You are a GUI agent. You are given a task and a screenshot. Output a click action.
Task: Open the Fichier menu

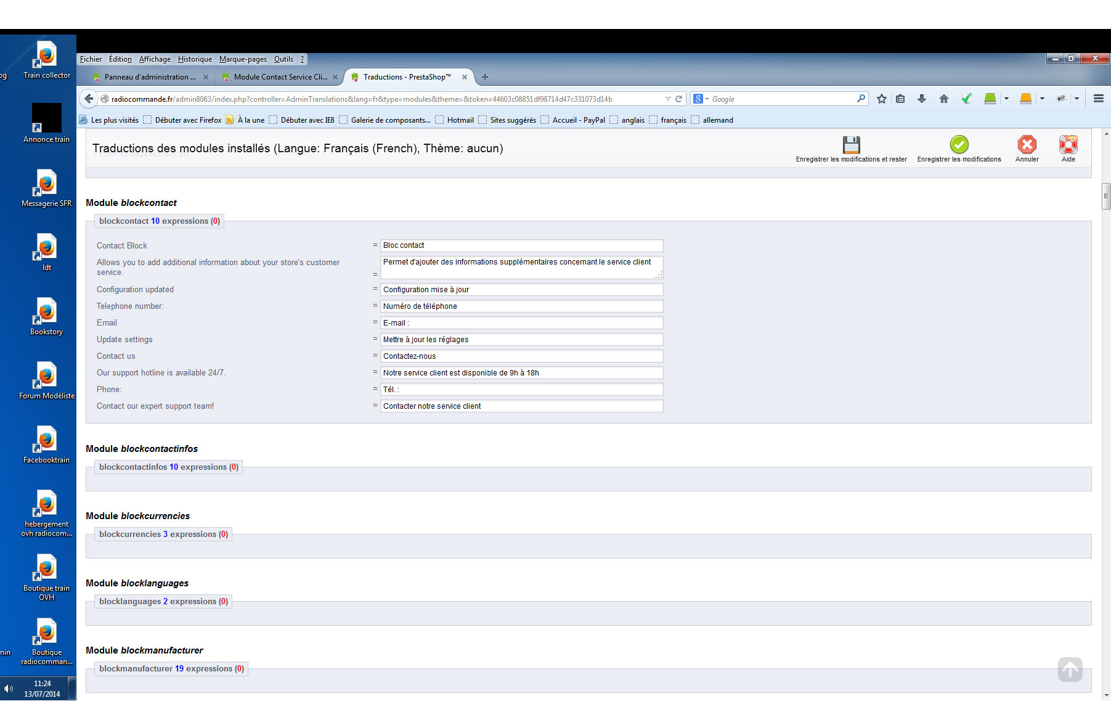[91, 59]
